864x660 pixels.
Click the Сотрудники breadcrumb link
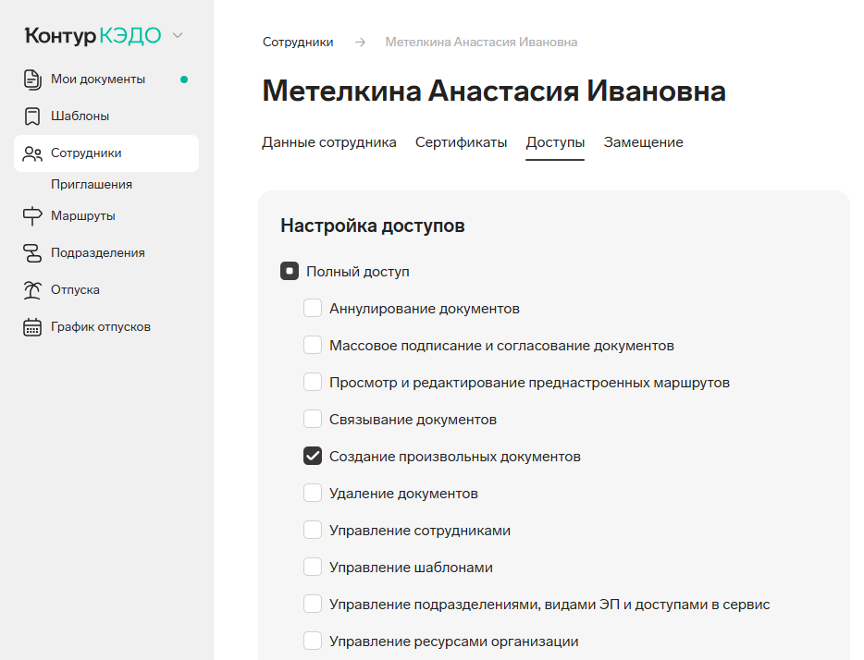298,43
